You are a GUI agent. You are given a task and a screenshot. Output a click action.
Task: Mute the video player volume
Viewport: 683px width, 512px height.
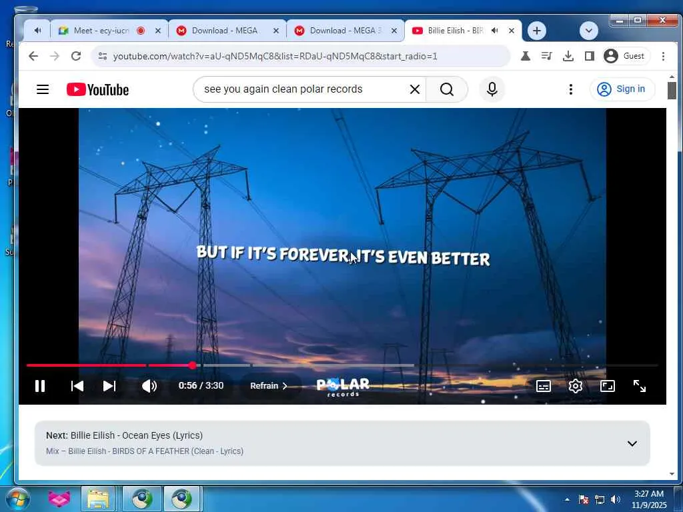click(x=149, y=386)
